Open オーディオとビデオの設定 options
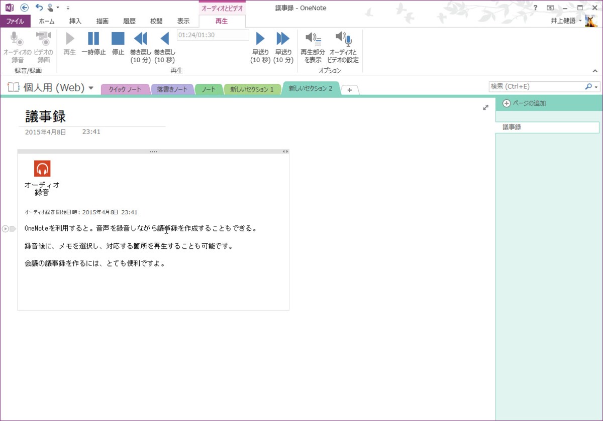 tap(344, 47)
